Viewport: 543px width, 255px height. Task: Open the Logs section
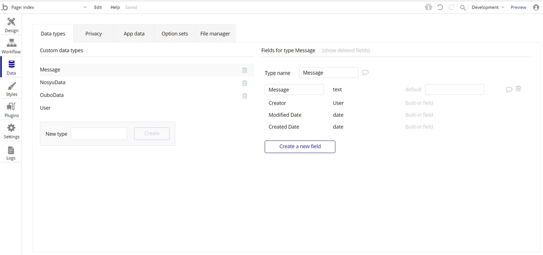click(11, 152)
